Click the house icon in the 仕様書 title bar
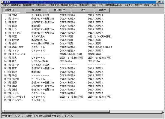 coord(2,2)
